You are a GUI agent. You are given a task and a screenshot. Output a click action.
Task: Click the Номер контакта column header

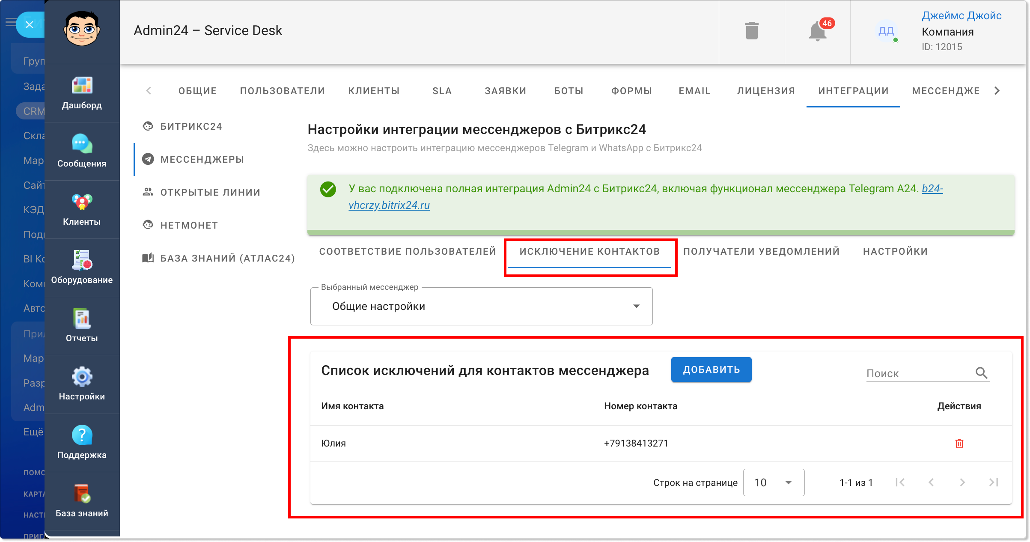[x=640, y=406]
